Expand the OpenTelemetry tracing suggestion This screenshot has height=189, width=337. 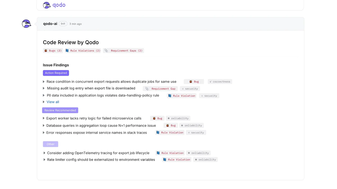(44, 153)
